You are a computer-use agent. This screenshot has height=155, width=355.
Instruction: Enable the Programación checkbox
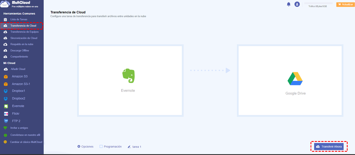(101, 147)
